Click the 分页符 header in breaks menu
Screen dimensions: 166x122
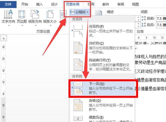77,19
